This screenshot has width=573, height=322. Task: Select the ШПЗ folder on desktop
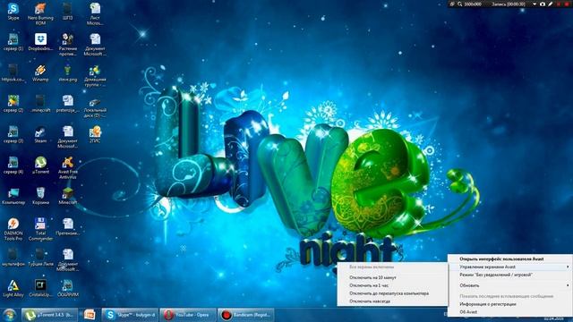[68, 12]
